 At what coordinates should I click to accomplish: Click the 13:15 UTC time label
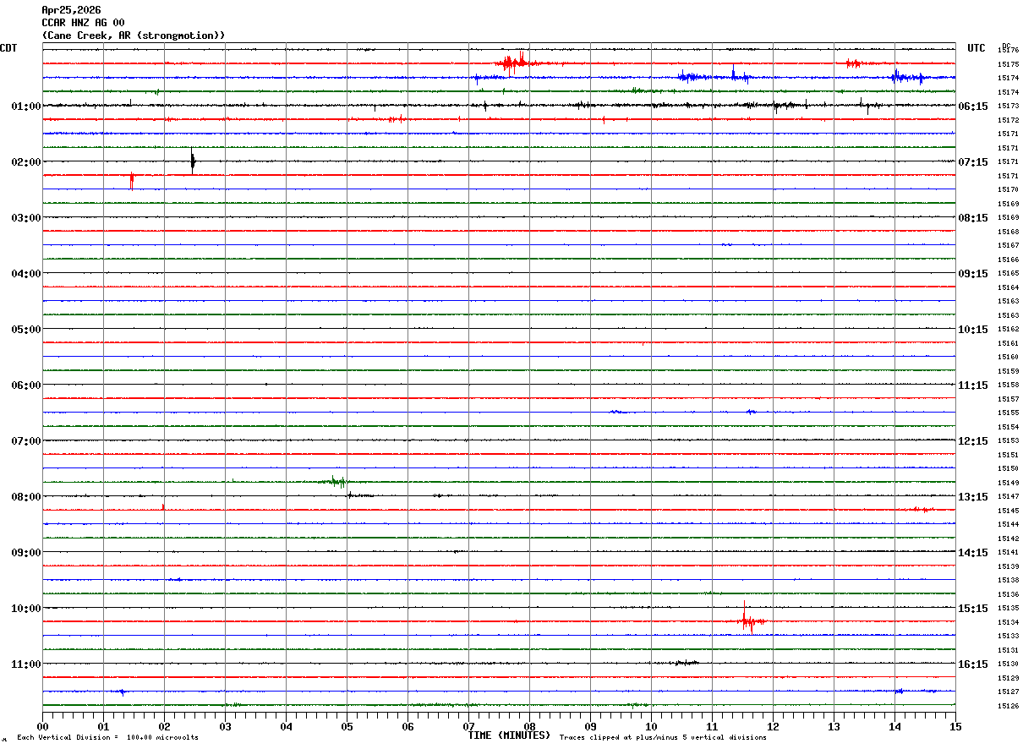973,497
